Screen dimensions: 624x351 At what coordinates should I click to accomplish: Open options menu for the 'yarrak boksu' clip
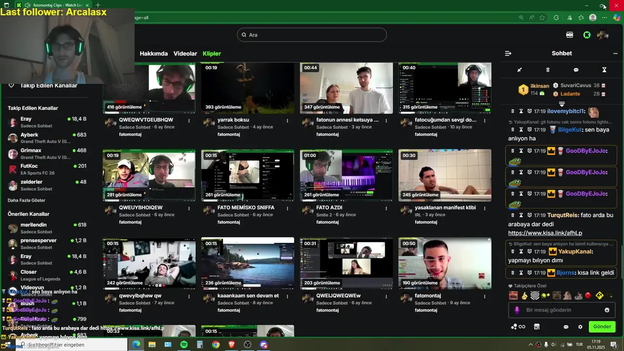click(287, 120)
